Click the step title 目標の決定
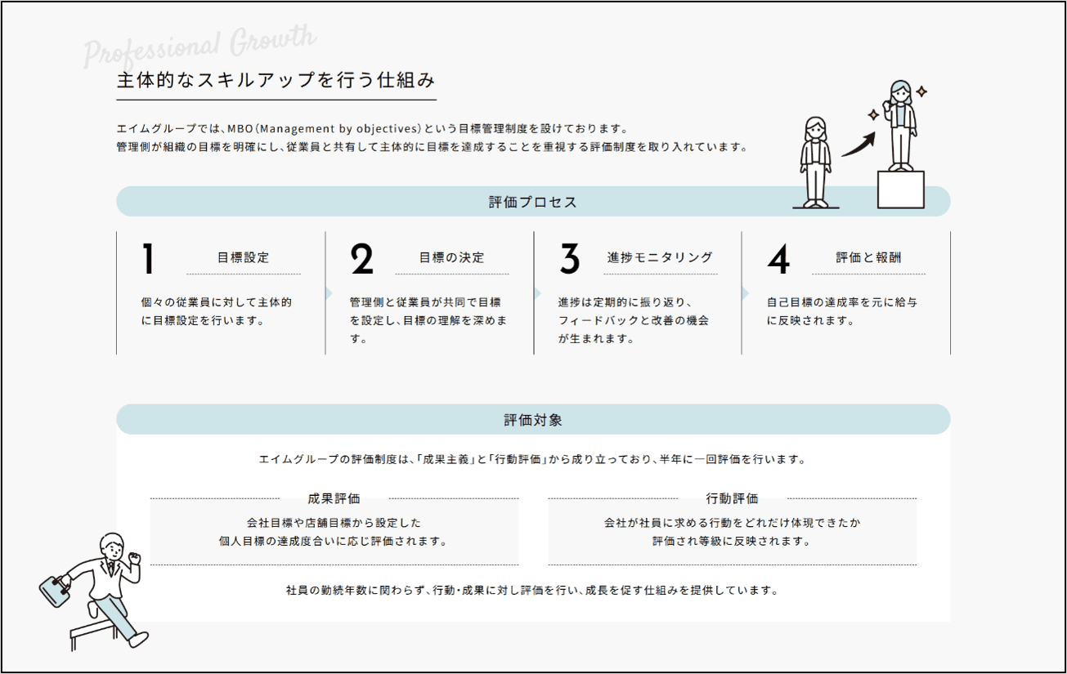The image size is (1067, 674). (x=451, y=257)
